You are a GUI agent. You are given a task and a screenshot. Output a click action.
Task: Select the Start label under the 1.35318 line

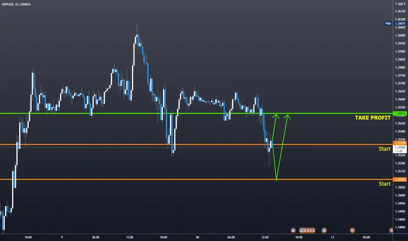point(385,149)
